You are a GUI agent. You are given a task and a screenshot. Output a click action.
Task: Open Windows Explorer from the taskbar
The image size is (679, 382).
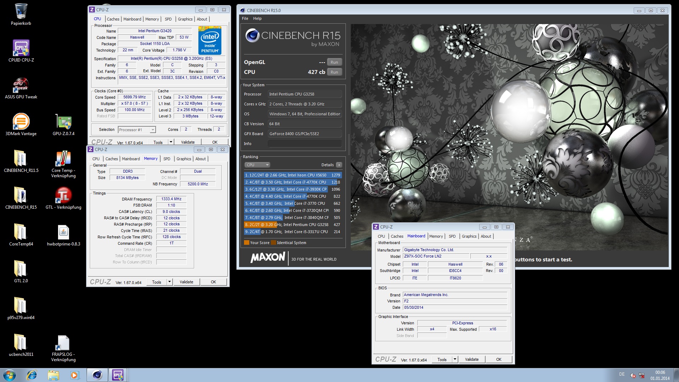(53, 375)
